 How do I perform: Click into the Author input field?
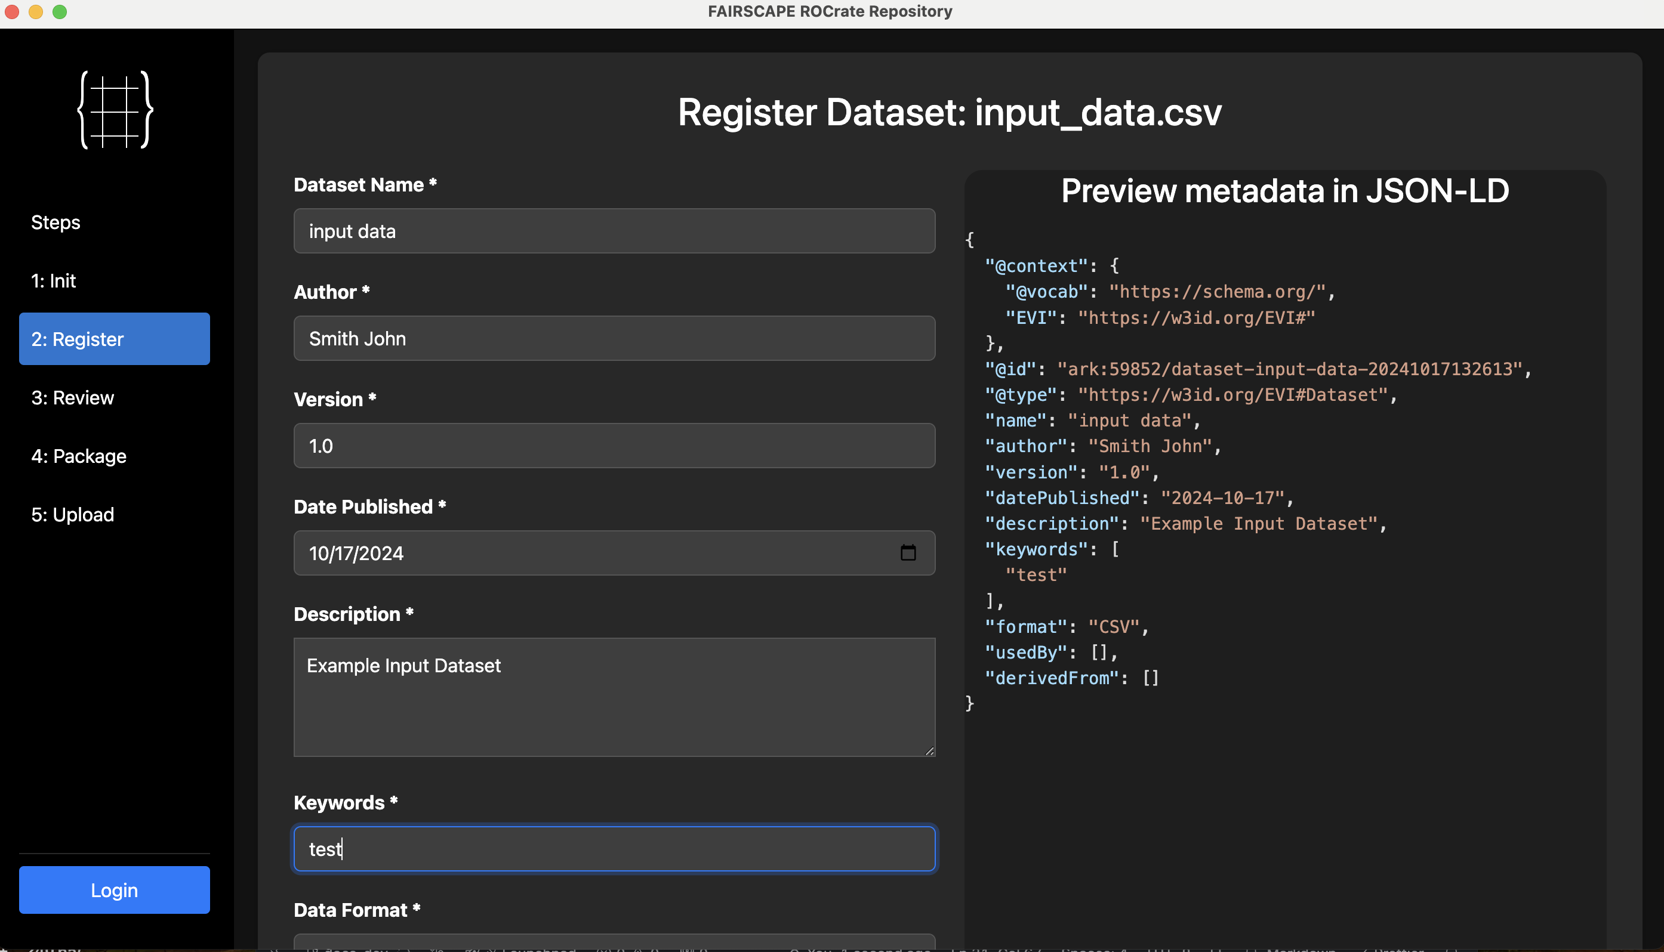(614, 338)
